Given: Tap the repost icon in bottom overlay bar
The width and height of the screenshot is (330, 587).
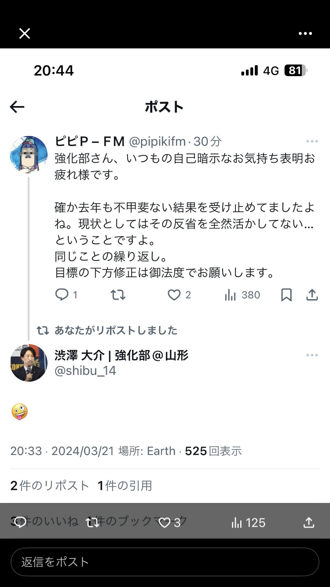Looking at the screenshot, I should (92, 522).
